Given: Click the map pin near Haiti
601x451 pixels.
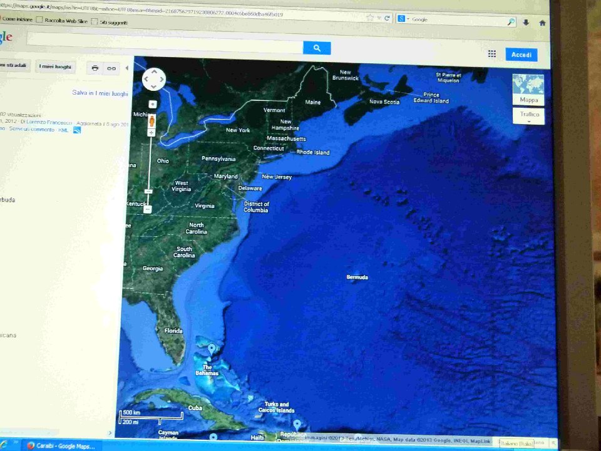Looking at the screenshot, I should point(213,437).
